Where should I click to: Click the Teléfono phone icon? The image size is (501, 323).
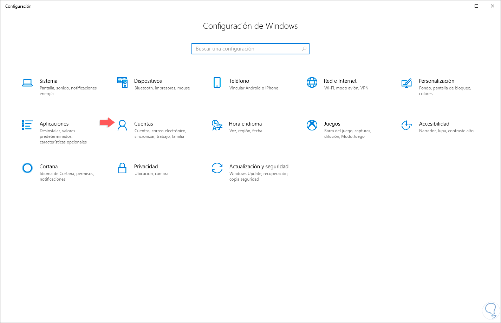[217, 82]
